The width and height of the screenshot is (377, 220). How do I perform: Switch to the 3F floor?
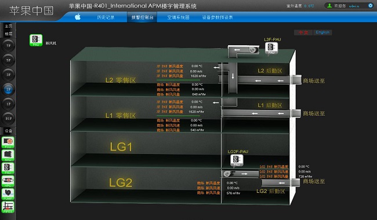pos(9,75)
